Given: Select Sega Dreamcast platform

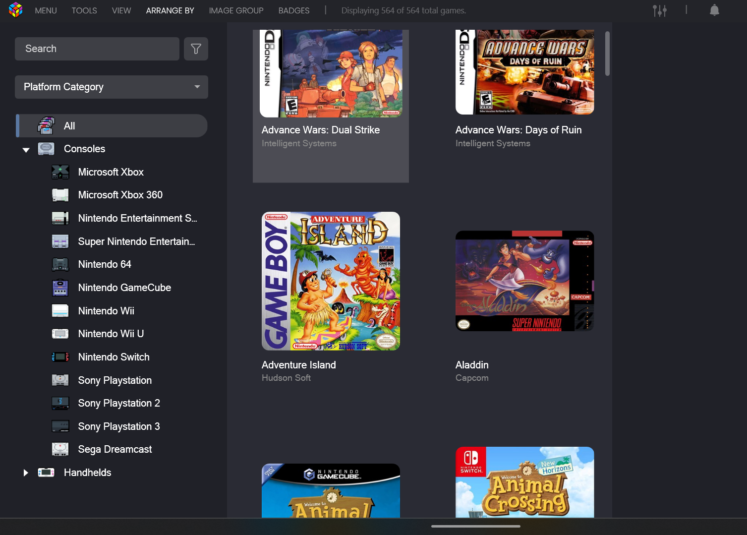Looking at the screenshot, I should click(x=115, y=449).
